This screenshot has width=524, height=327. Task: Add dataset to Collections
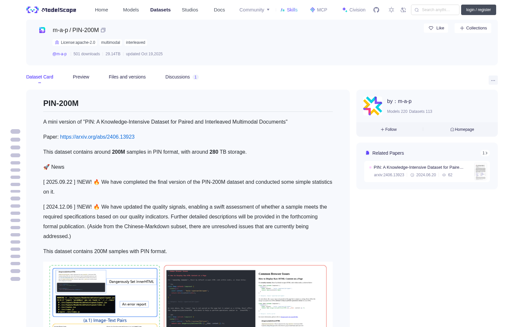pyautogui.click(x=473, y=28)
